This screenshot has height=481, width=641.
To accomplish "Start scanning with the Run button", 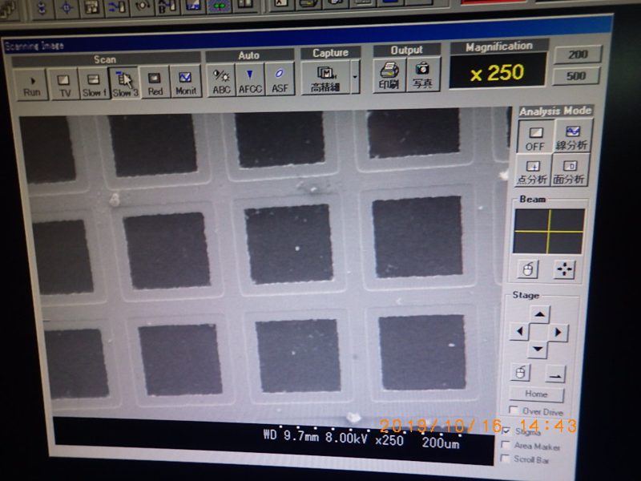I will 31,85.
